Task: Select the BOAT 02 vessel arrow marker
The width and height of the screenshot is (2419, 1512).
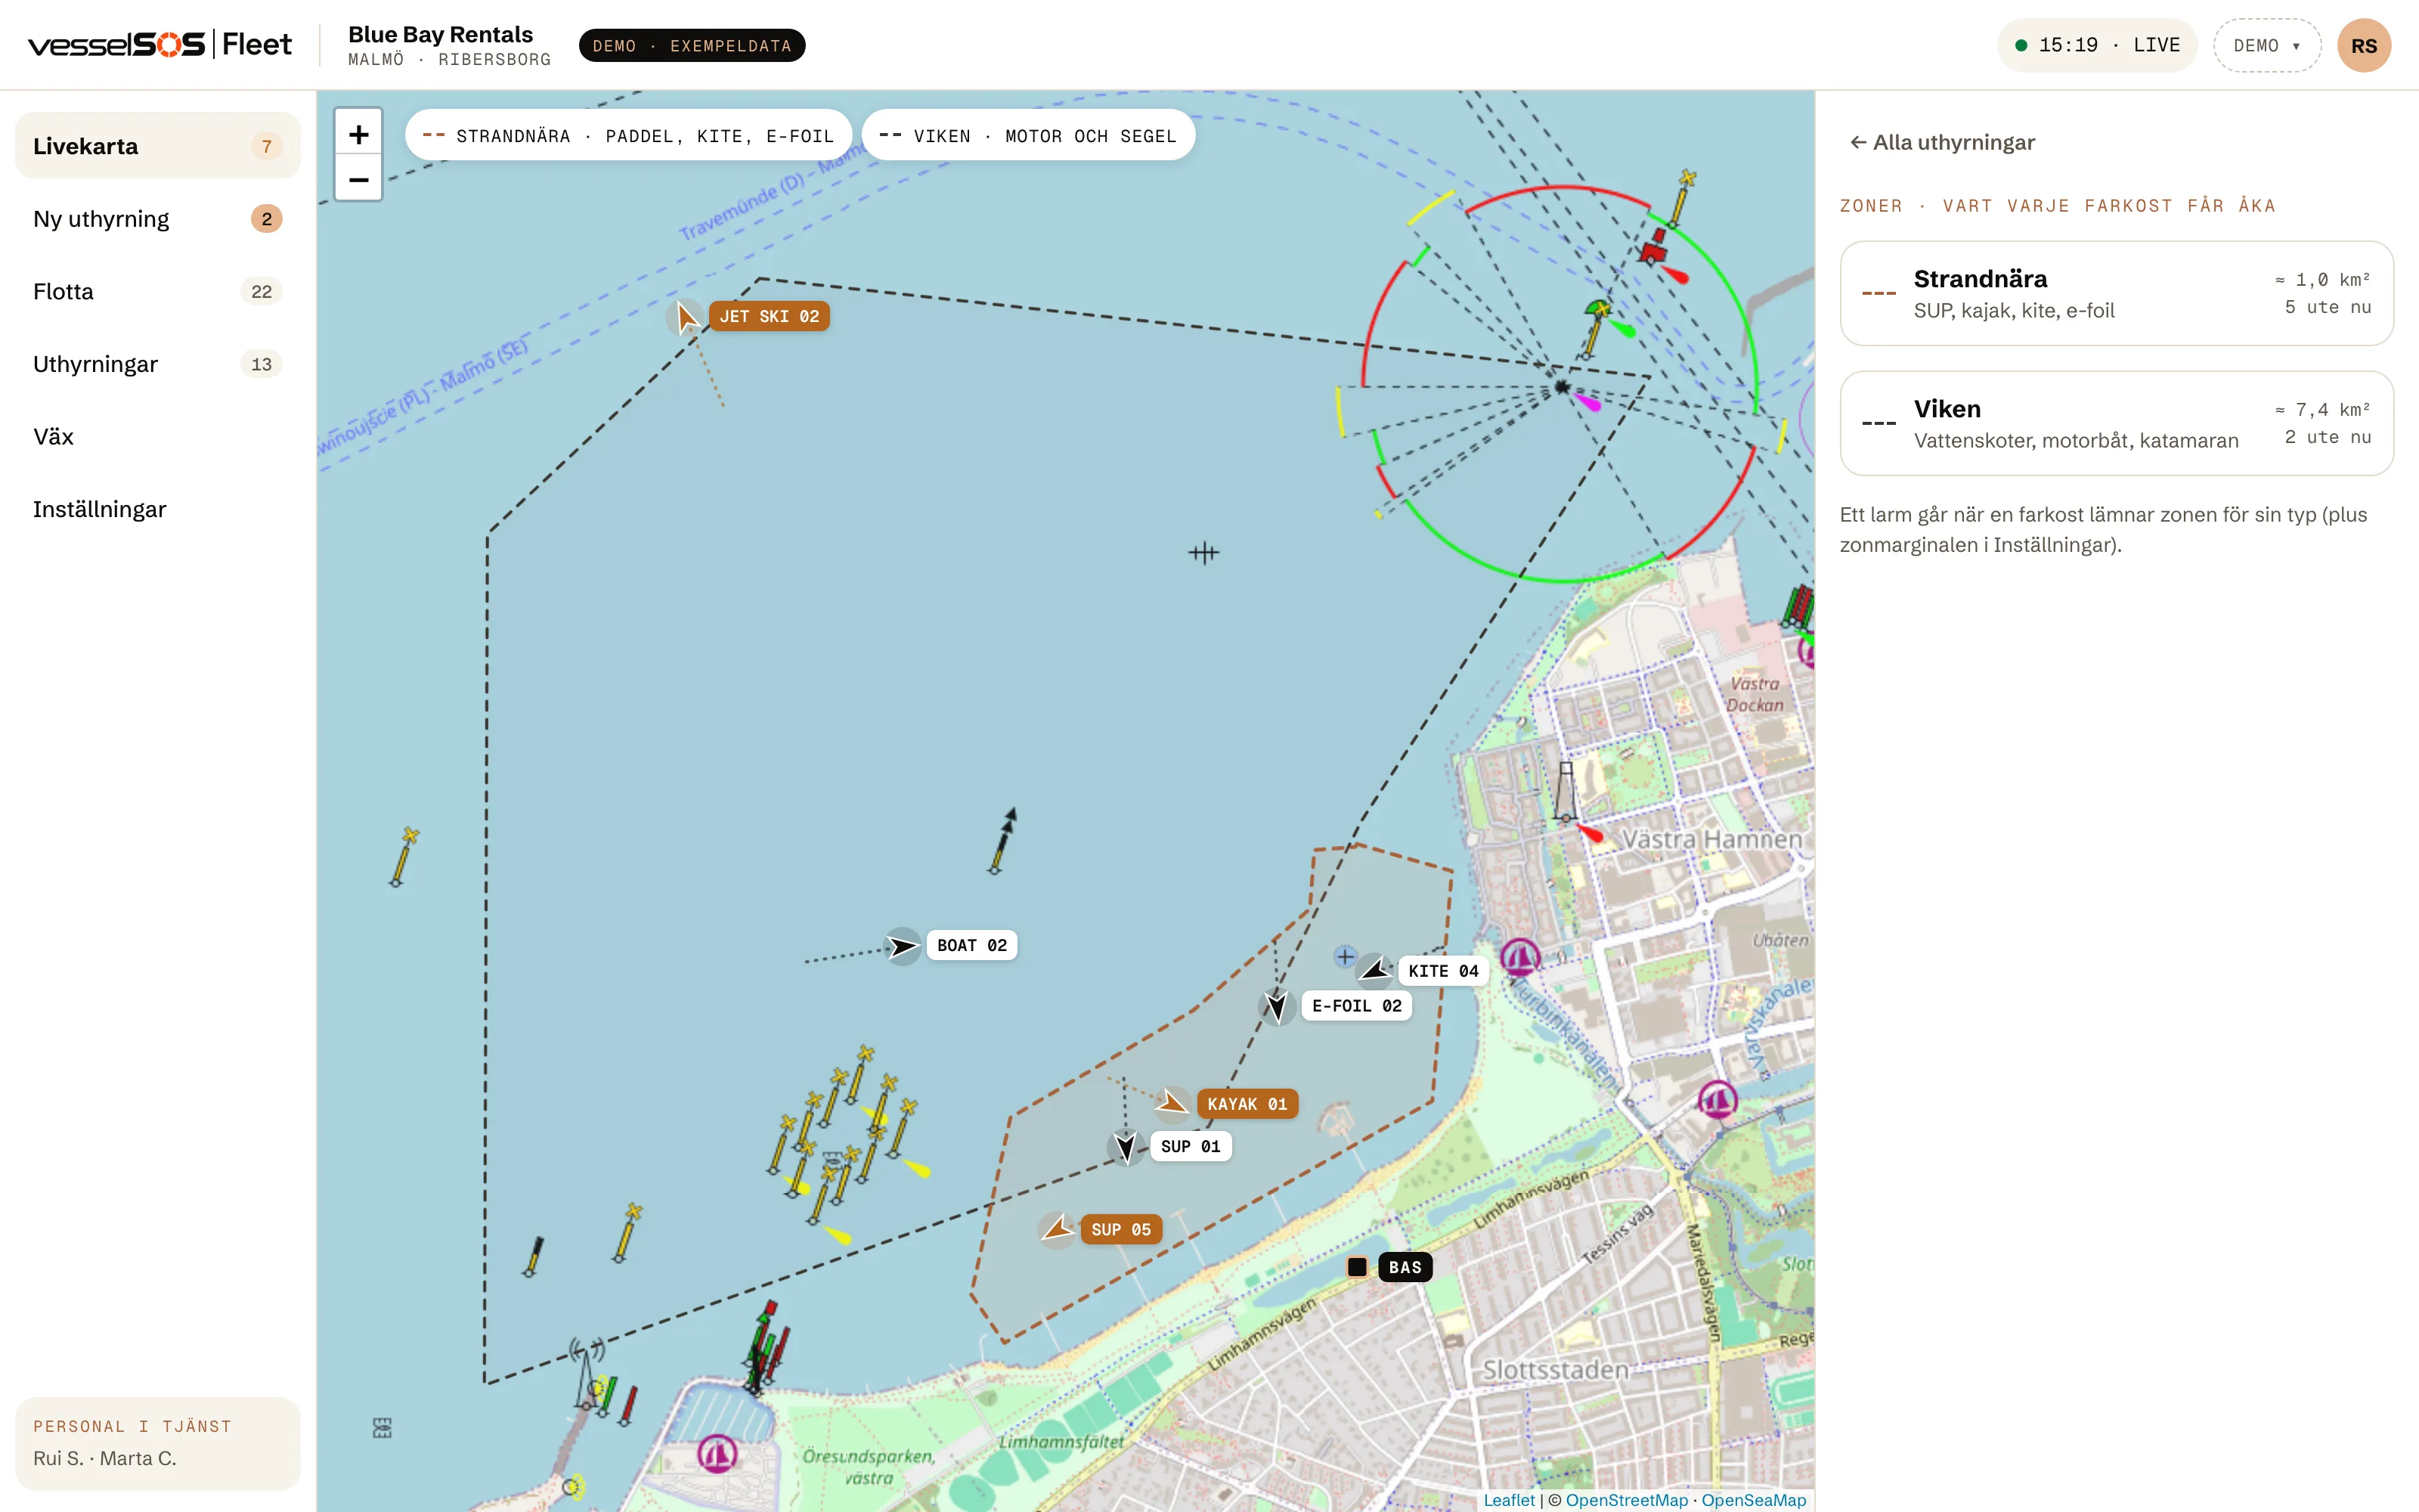Action: click(903, 946)
